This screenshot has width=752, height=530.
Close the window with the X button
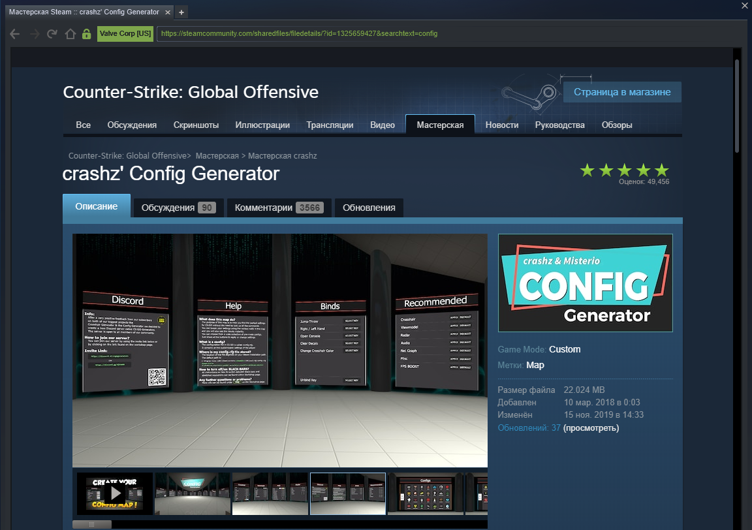[x=745, y=6]
